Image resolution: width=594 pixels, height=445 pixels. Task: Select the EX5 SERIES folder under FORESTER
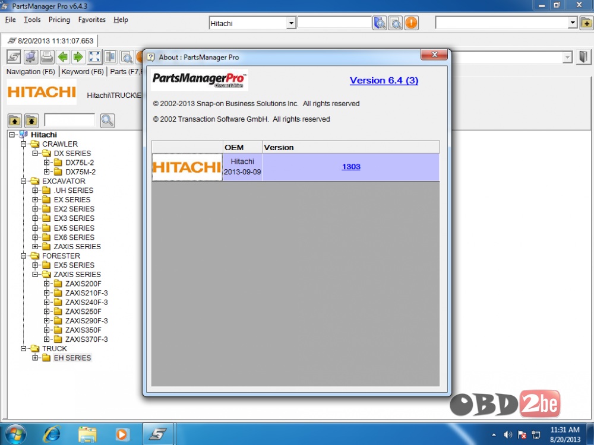(x=74, y=265)
